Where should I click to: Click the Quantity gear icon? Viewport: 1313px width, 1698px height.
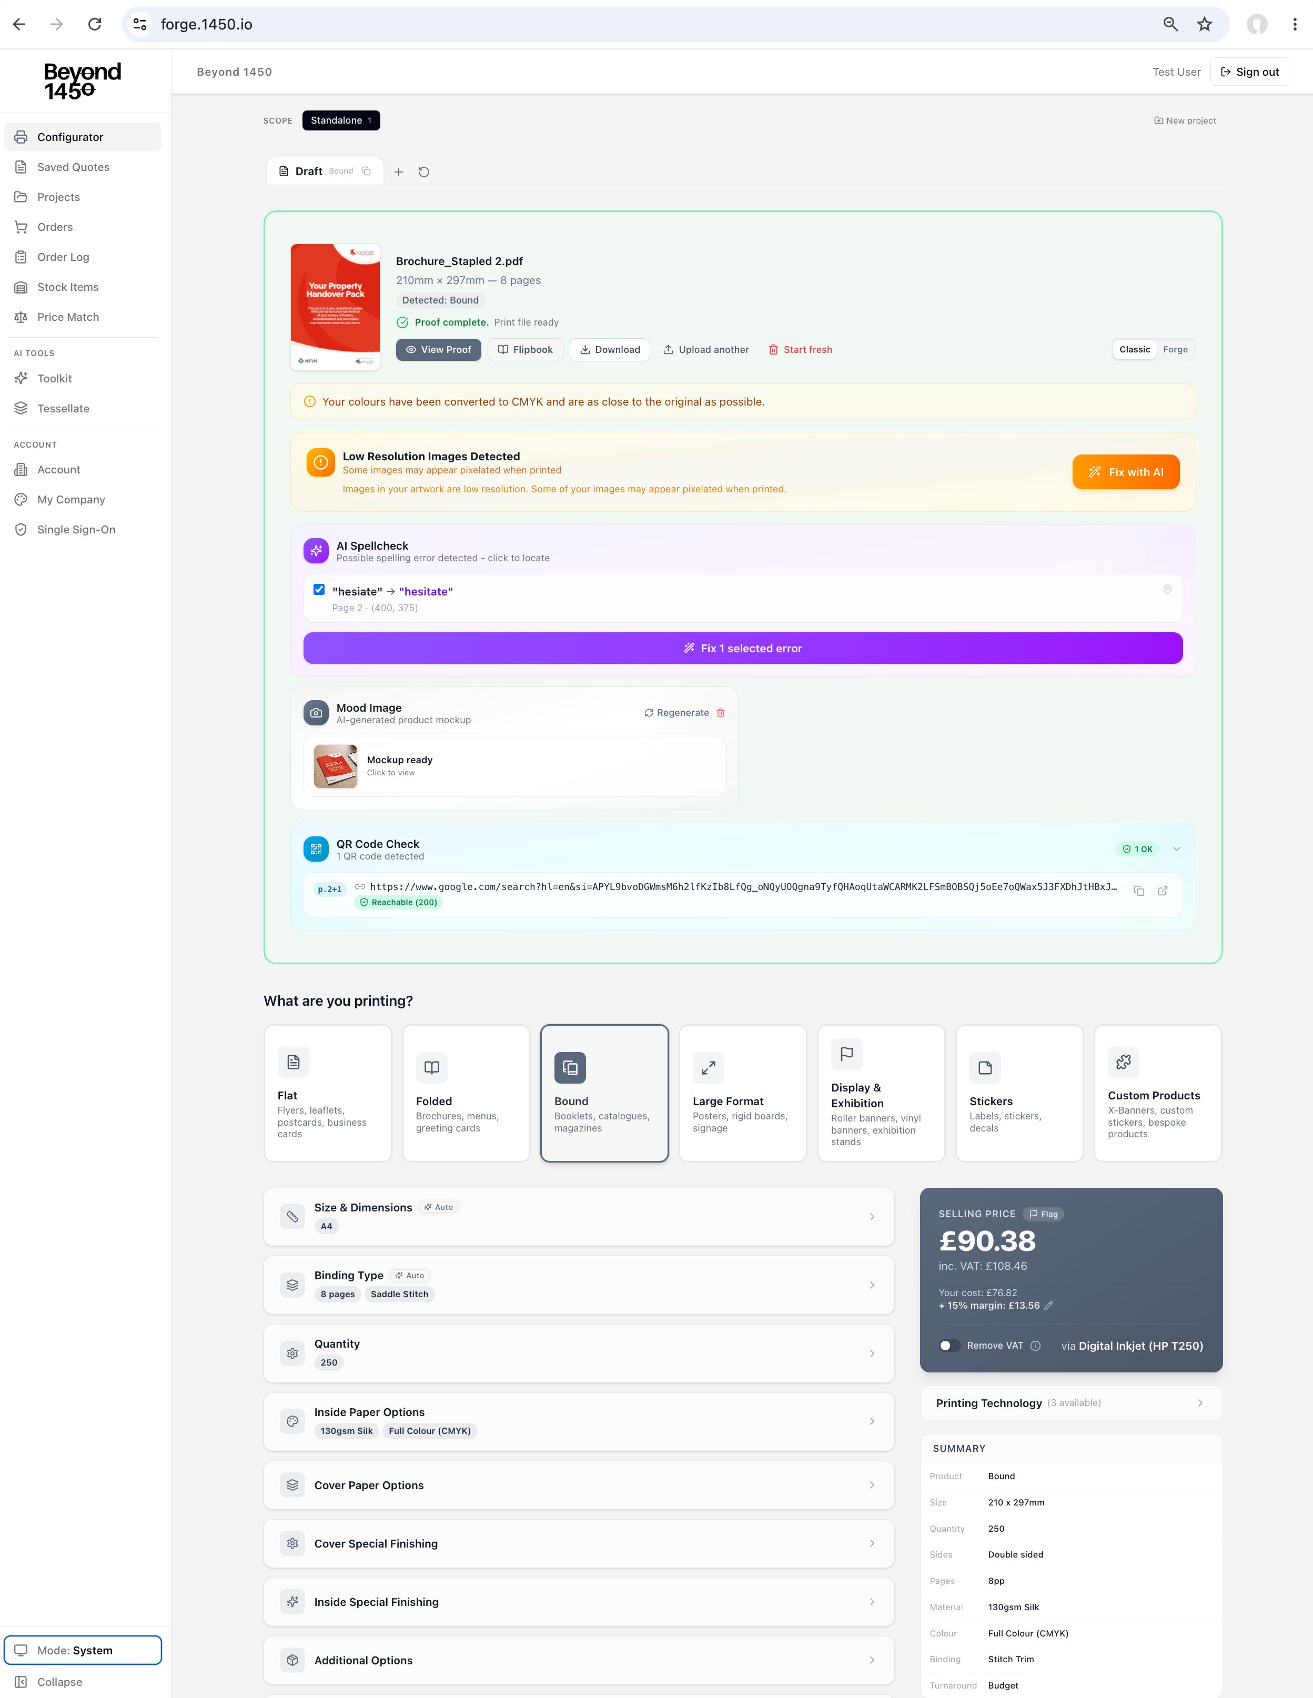pos(292,1353)
